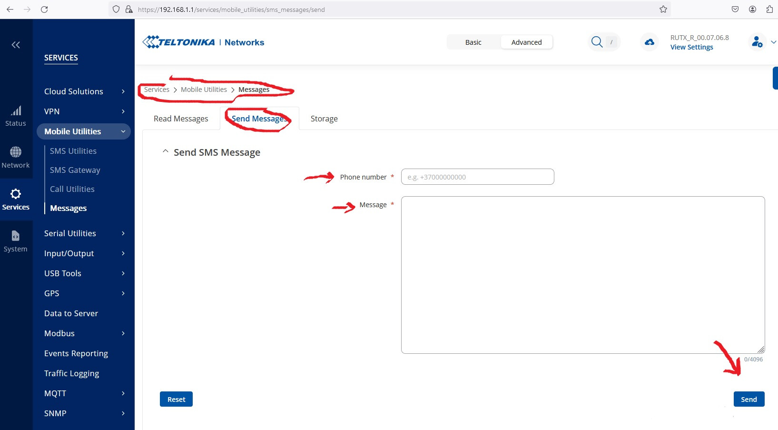Open the Pocket save icon
Viewport: 778px width, 430px height.
point(735,9)
